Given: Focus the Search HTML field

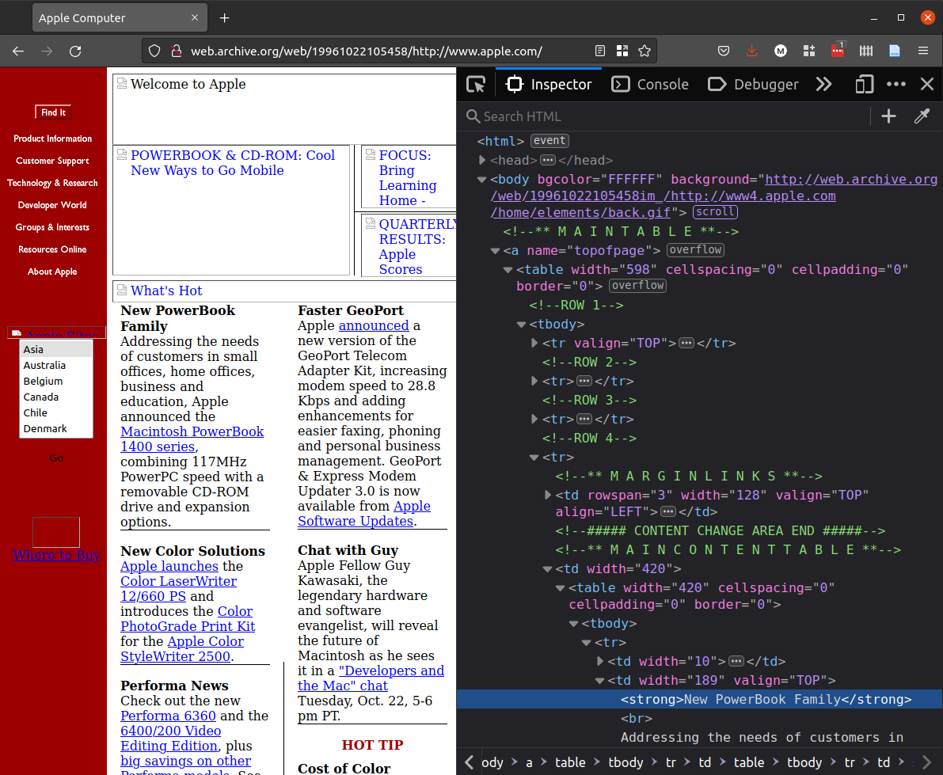Looking at the screenshot, I should [667, 116].
